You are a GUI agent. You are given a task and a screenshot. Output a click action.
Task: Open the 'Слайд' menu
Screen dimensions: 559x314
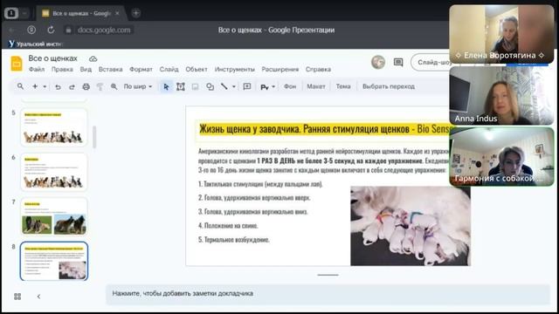[169, 69]
